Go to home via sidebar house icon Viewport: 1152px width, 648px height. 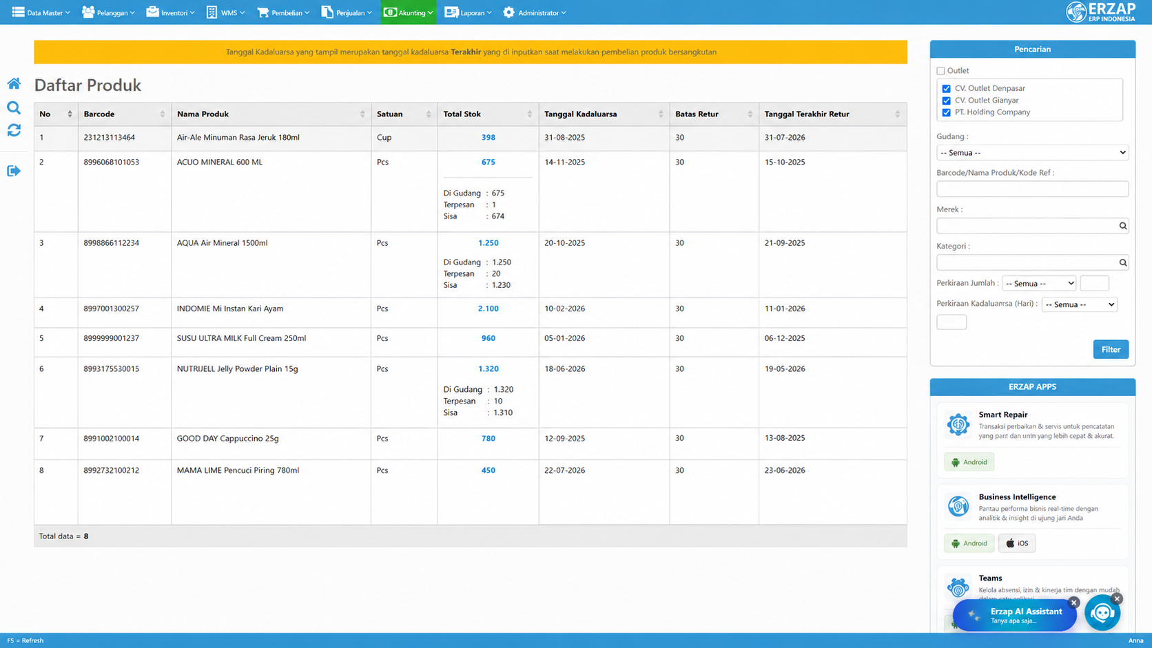click(14, 83)
